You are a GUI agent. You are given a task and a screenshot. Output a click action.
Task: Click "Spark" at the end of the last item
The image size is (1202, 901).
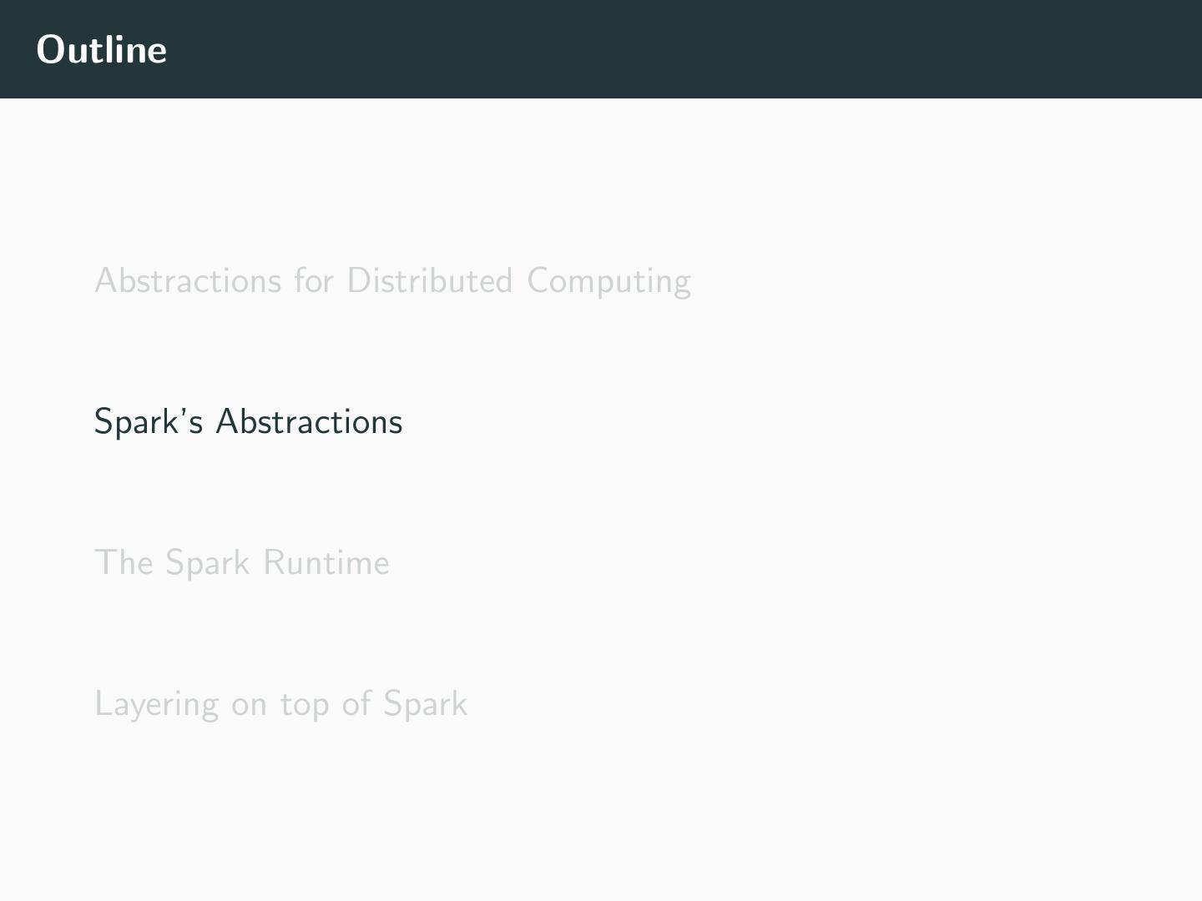click(x=425, y=704)
